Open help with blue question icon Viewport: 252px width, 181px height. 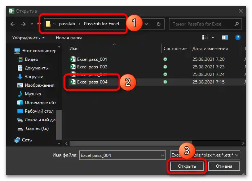coord(238,37)
